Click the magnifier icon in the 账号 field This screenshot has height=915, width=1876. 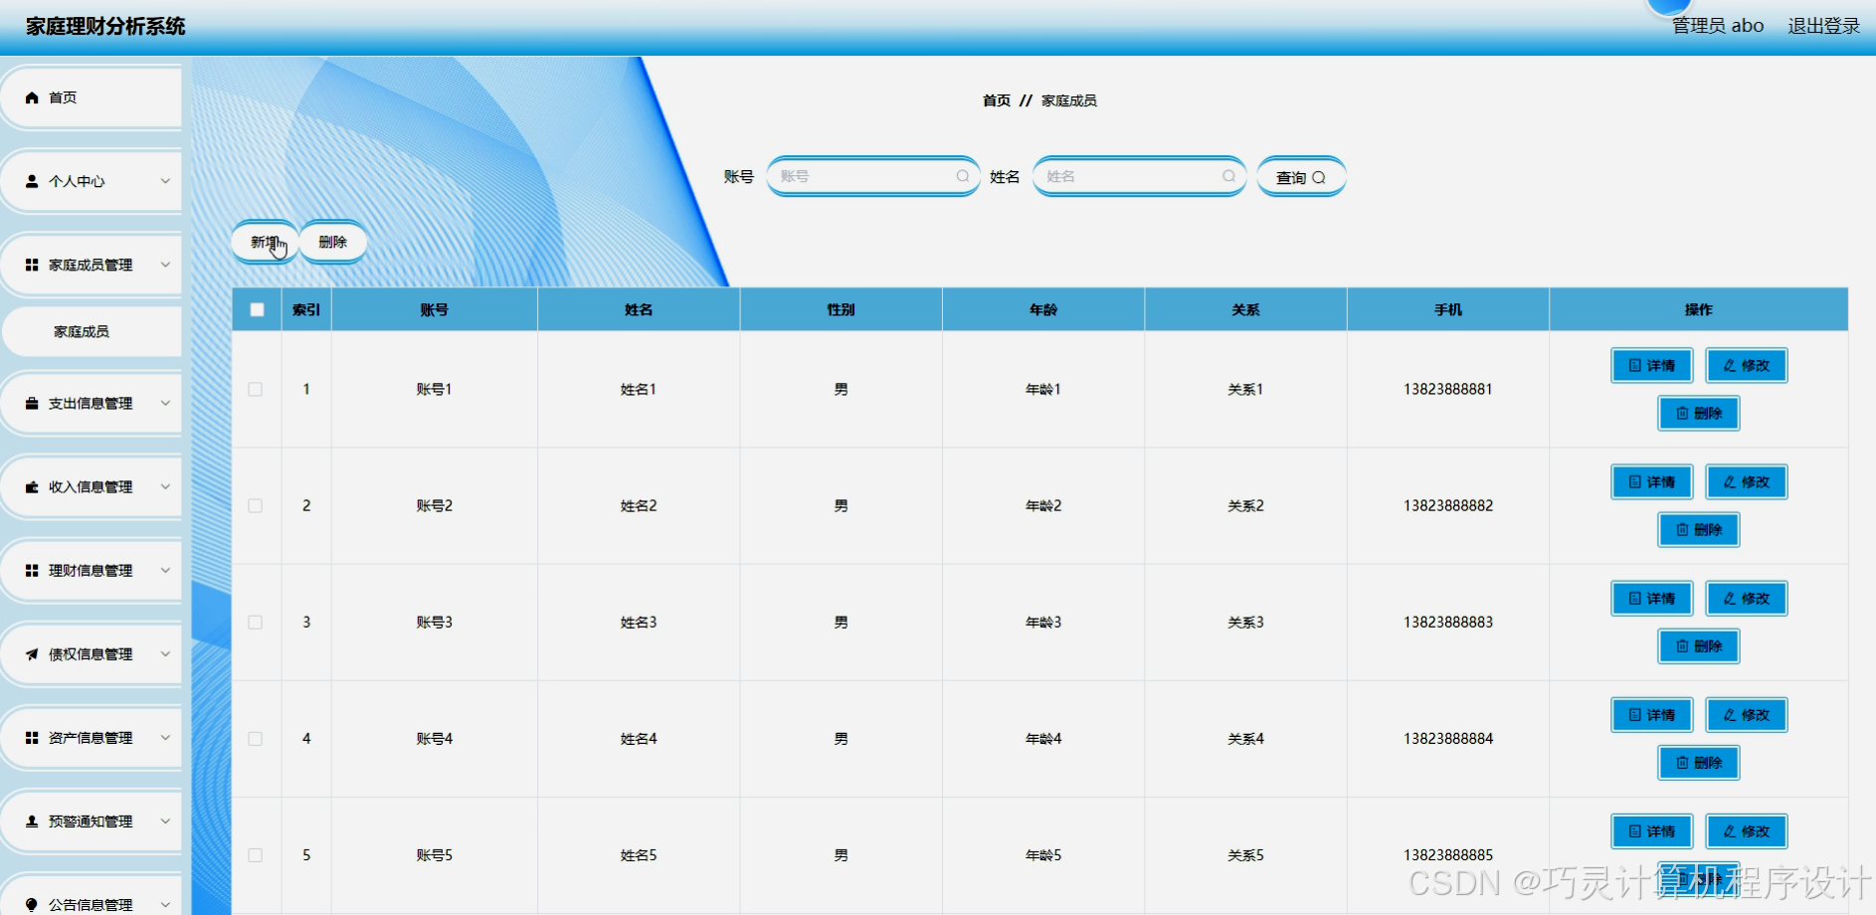click(x=961, y=175)
